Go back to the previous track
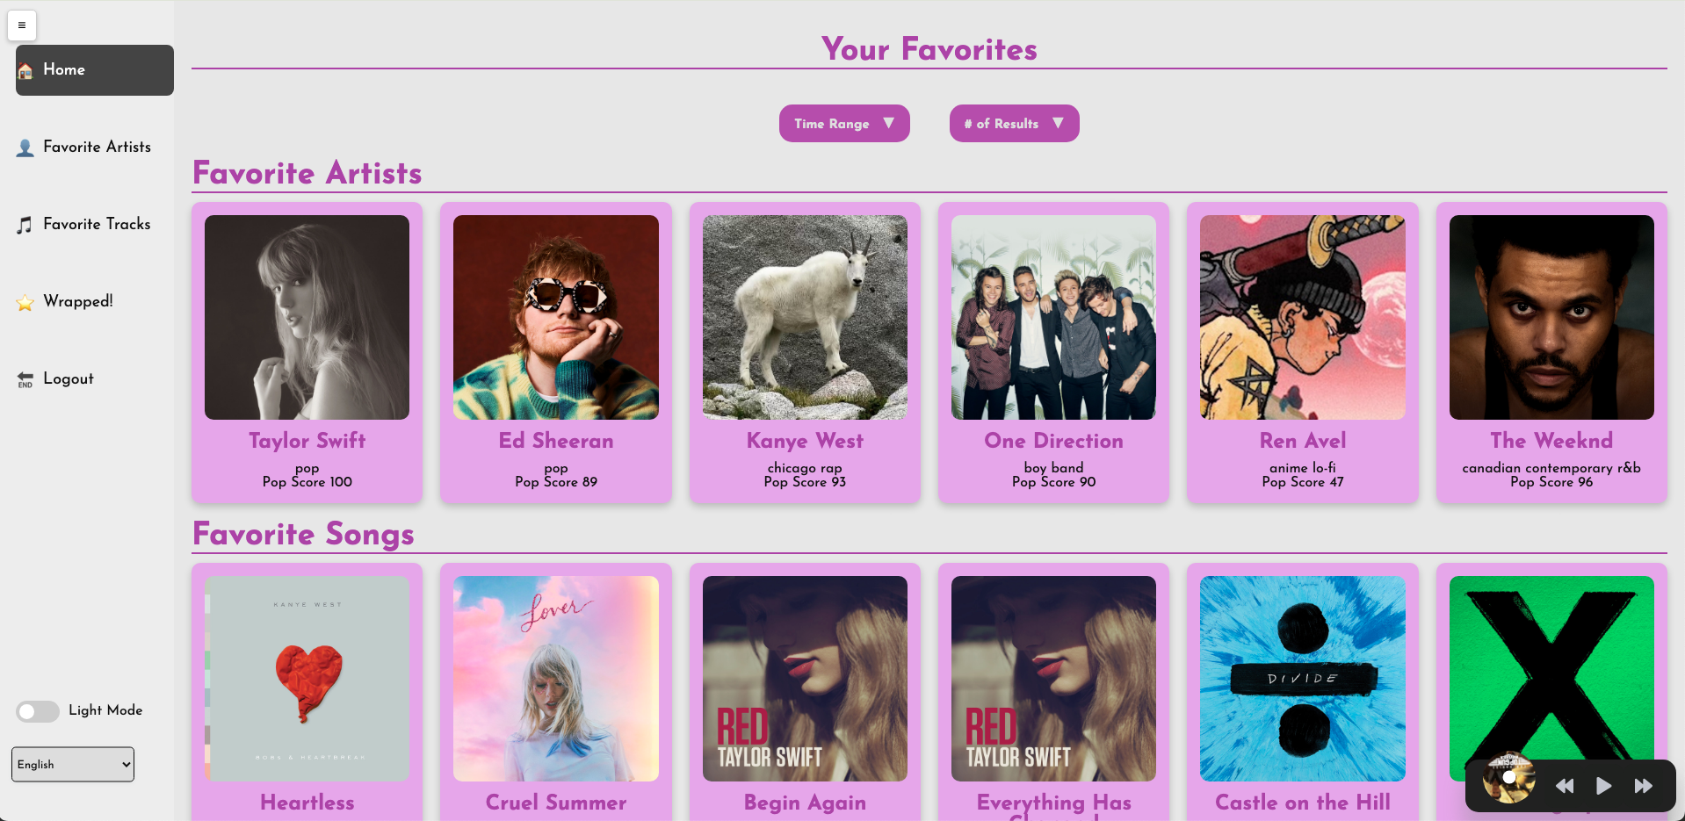Viewport: 1685px width, 821px height. pos(1565,786)
